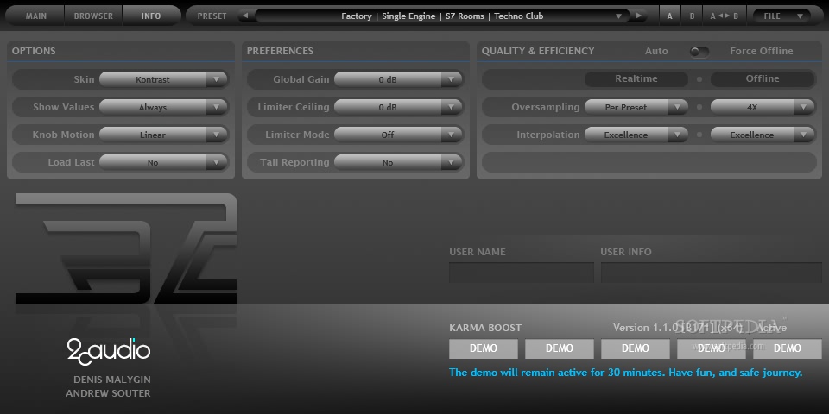Open Realtime Oversampling dropdown Per Preset
This screenshot has height=414, width=829.
coord(636,107)
